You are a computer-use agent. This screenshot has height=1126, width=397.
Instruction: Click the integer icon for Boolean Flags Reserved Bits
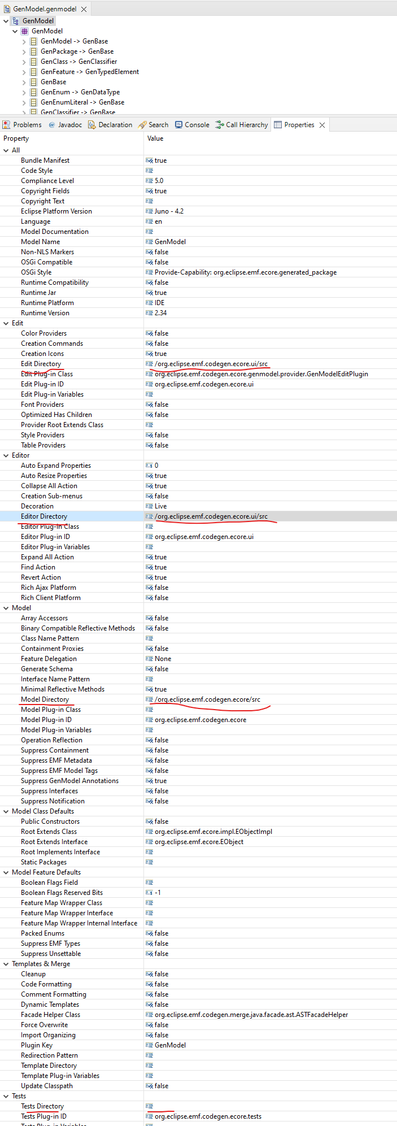(149, 893)
